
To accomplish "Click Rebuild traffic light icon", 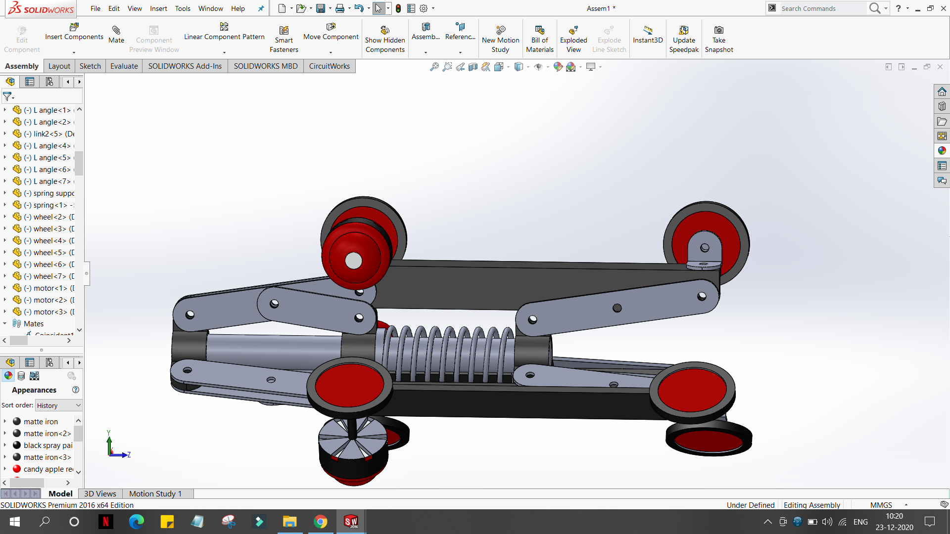I will (398, 8).
